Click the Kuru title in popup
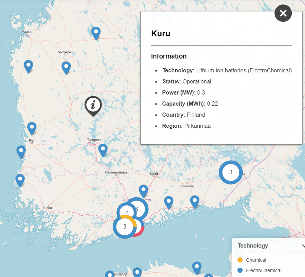The width and height of the screenshot is (305, 277). pyautogui.click(x=161, y=34)
